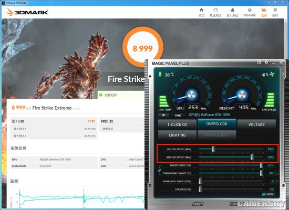Enable the temperature target priority checkbox

(277, 173)
